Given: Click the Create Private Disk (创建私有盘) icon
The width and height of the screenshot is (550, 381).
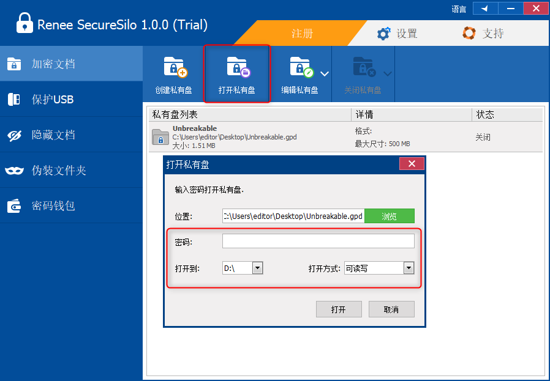Looking at the screenshot, I should [175, 67].
